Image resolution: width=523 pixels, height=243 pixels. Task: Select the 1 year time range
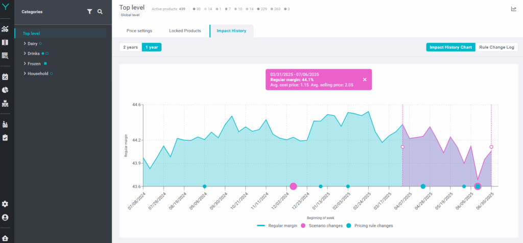tap(152, 47)
